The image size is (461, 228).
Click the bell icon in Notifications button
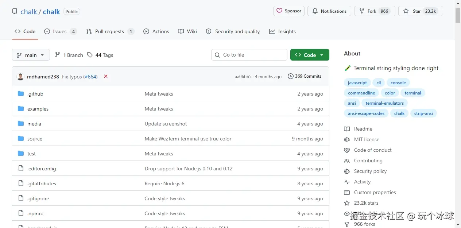315,11
